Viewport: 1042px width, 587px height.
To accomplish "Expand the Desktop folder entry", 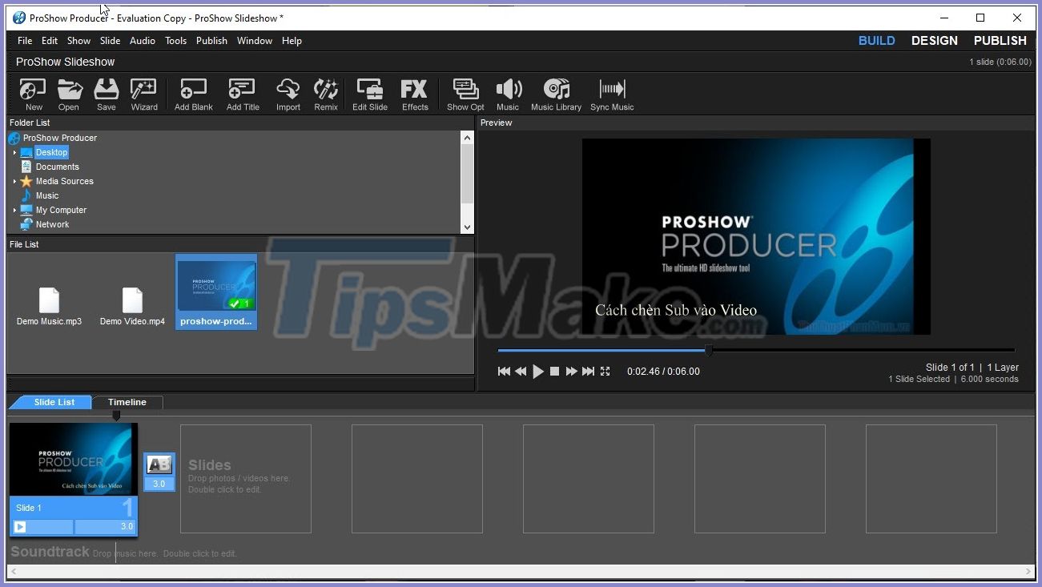I will click(16, 152).
